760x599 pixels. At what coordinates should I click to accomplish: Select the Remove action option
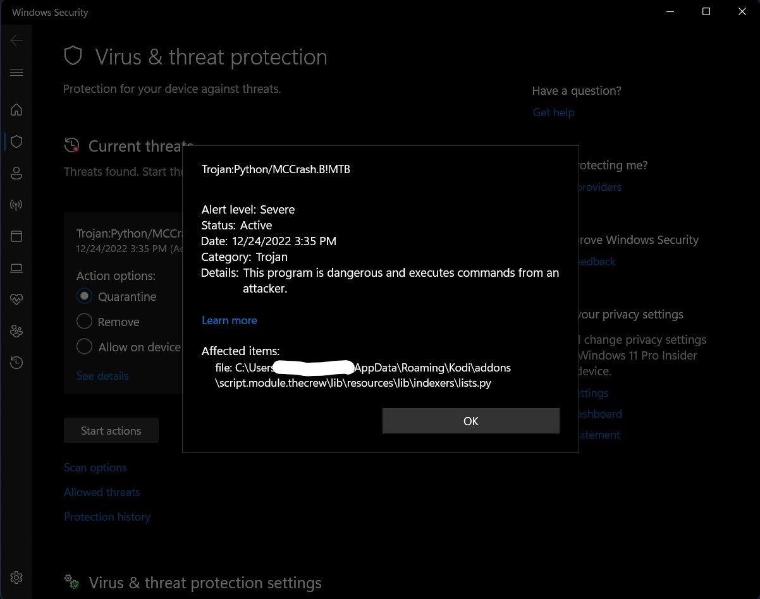[83, 322]
